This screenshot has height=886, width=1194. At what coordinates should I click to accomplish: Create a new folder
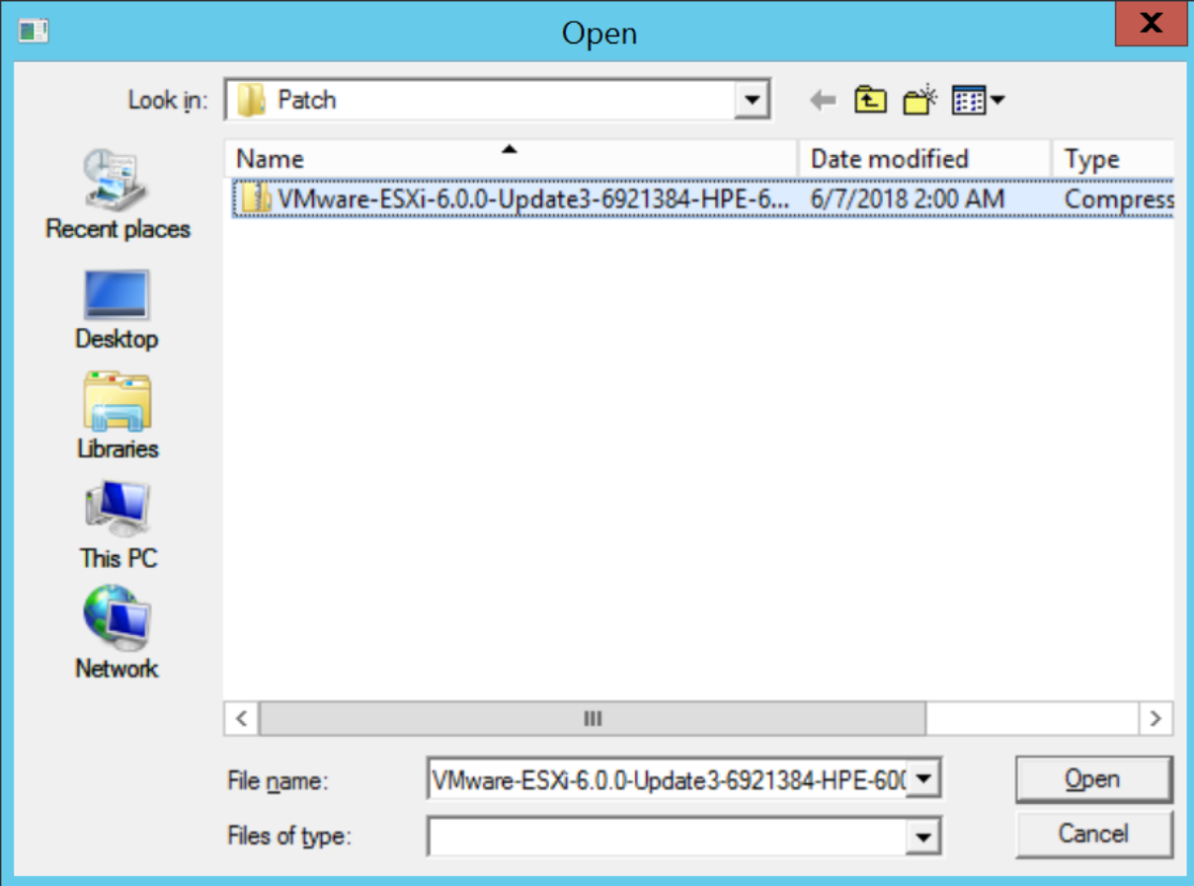click(x=920, y=100)
